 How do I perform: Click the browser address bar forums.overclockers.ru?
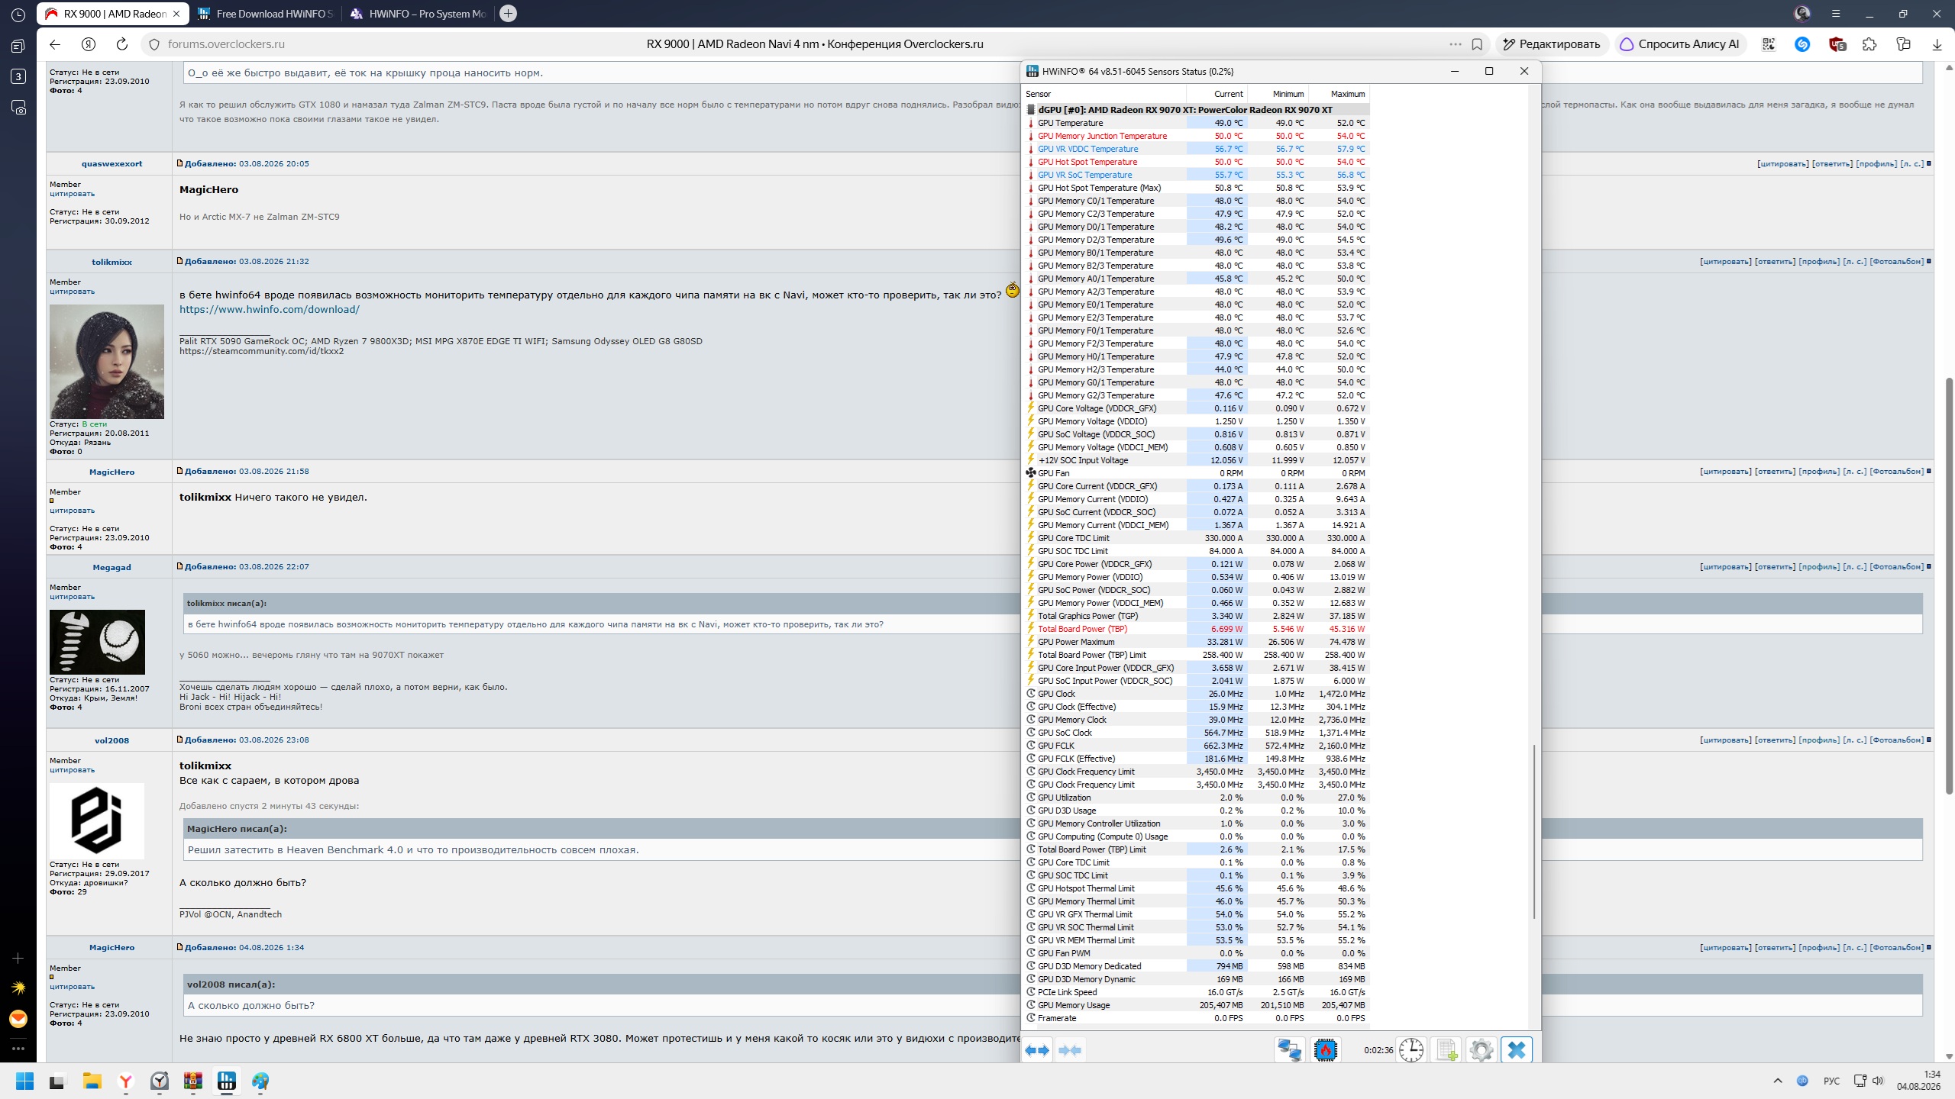click(x=226, y=44)
